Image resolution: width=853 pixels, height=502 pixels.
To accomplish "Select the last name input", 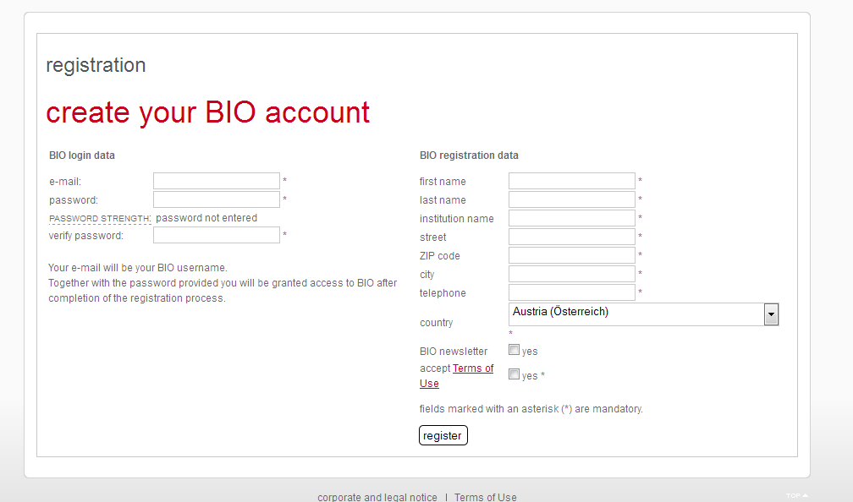I will 571,199.
